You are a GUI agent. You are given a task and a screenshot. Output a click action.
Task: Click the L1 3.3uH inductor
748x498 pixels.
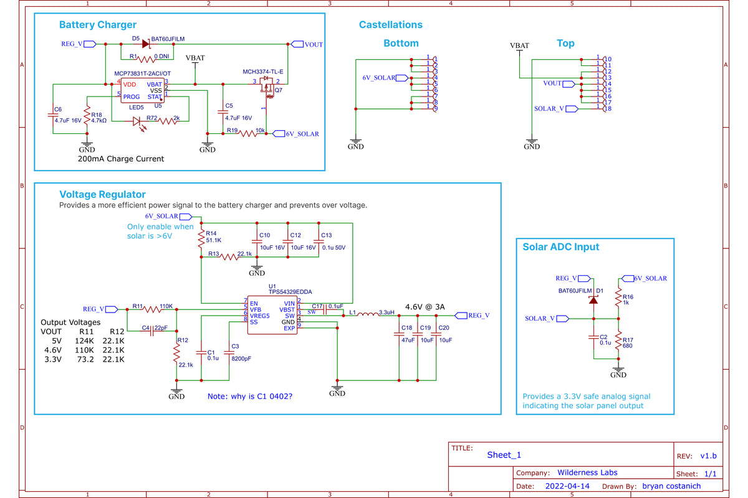(368, 316)
